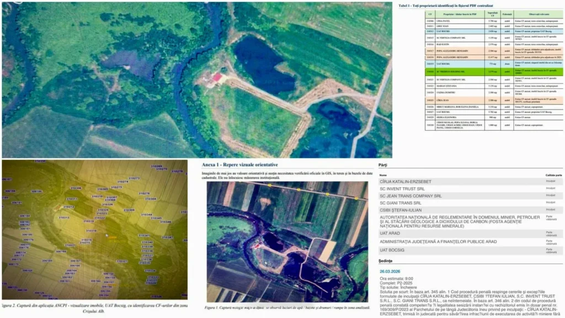Select CSIBI ȘTEFAN-IULIAN party row
This screenshot has width=565, height=318.
pyautogui.click(x=470, y=210)
